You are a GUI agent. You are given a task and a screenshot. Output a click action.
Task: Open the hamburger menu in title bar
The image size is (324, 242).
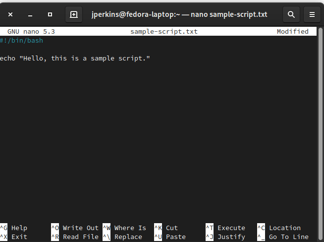[312, 14]
